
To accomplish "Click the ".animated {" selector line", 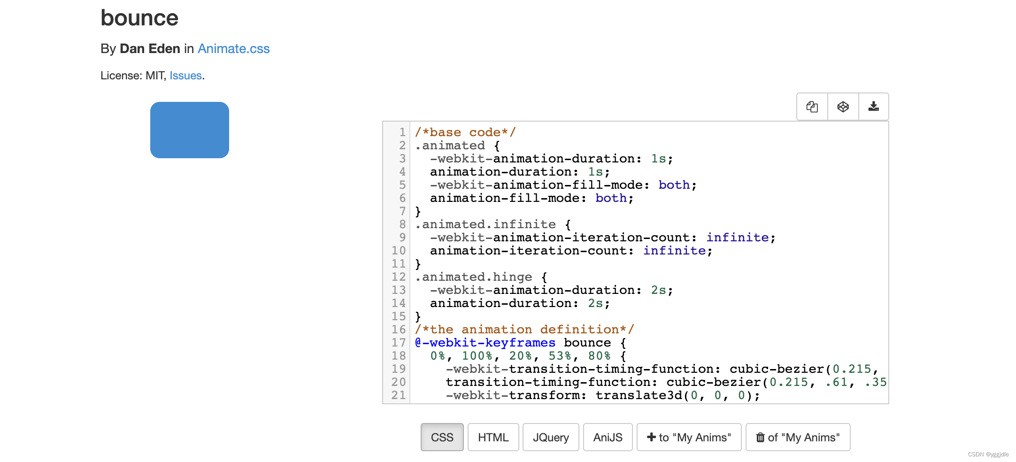I will (x=457, y=146).
